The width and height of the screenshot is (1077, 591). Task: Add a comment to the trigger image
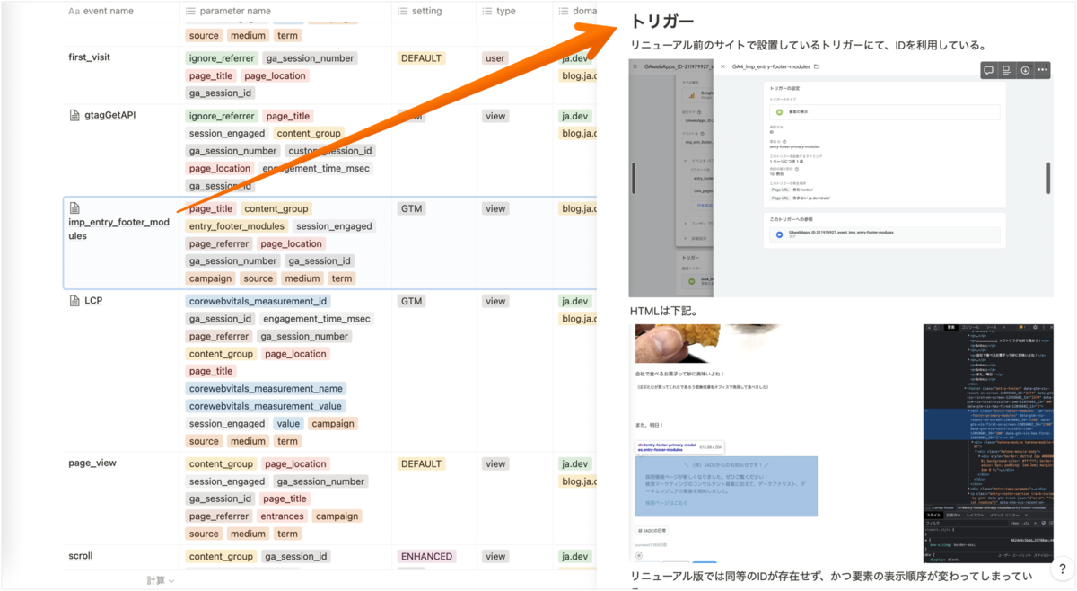pyautogui.click(x=989, y=70)
